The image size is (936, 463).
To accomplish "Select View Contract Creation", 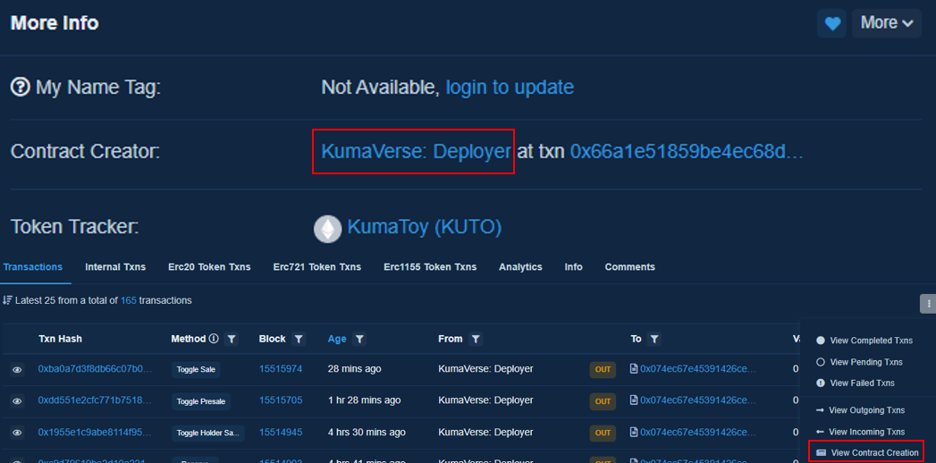I will (867, 453).
